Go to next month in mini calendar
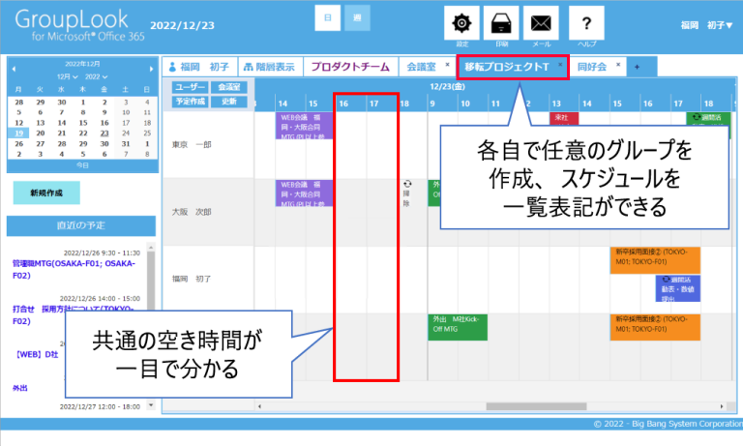The image size is (743, 446). (x=150, y=70)
